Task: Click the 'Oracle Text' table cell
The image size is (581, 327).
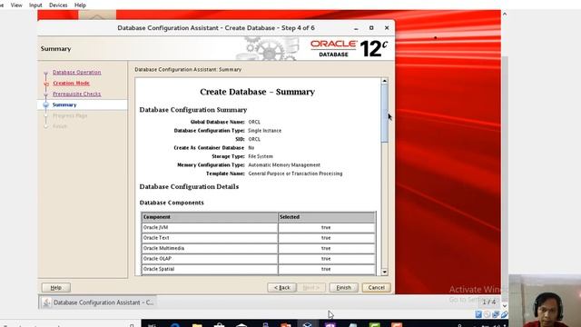Action: (210, 238)
